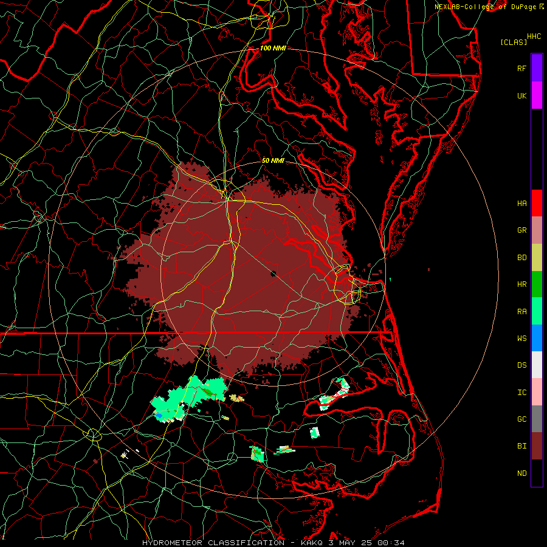Click the WS legend label
This screenshot has height=547, width=547.
point(521,339)
